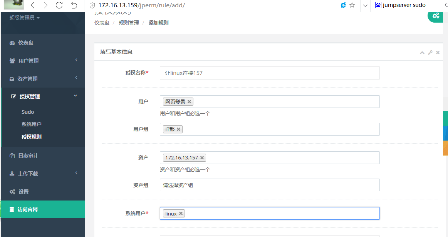Image resolution: width=448 pixels, height=237 pixels.
Task: Click the browser back arrow
Action: [x=32, y=5]
